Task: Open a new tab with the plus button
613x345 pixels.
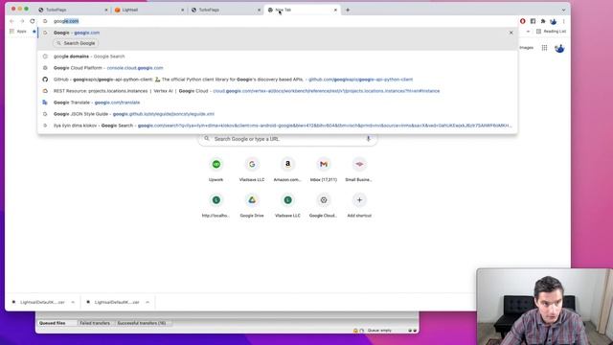Action: pos(348,10)
